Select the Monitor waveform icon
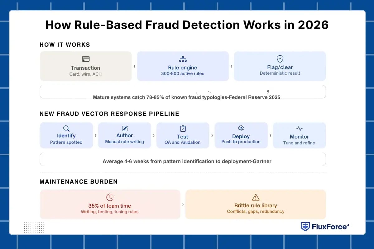The width and height of the screenshot is (374, 249). [299, 128]
